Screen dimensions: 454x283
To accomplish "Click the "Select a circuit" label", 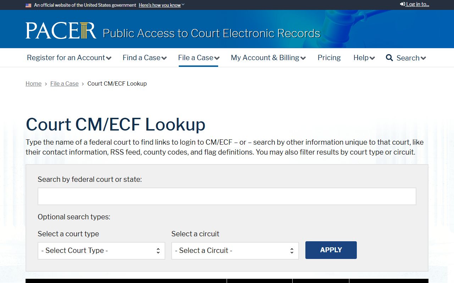I will click(195, 234).
